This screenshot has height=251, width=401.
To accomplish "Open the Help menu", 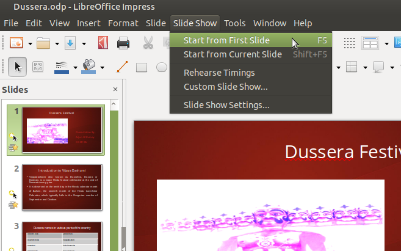I will pos(303,23).
